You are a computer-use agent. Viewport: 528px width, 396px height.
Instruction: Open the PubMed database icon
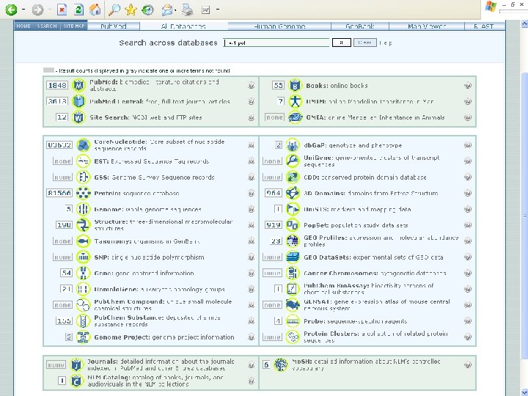pos(78,85)
